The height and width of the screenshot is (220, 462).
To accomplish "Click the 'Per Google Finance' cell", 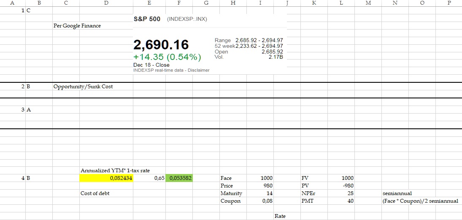I will tap(77, 26).
